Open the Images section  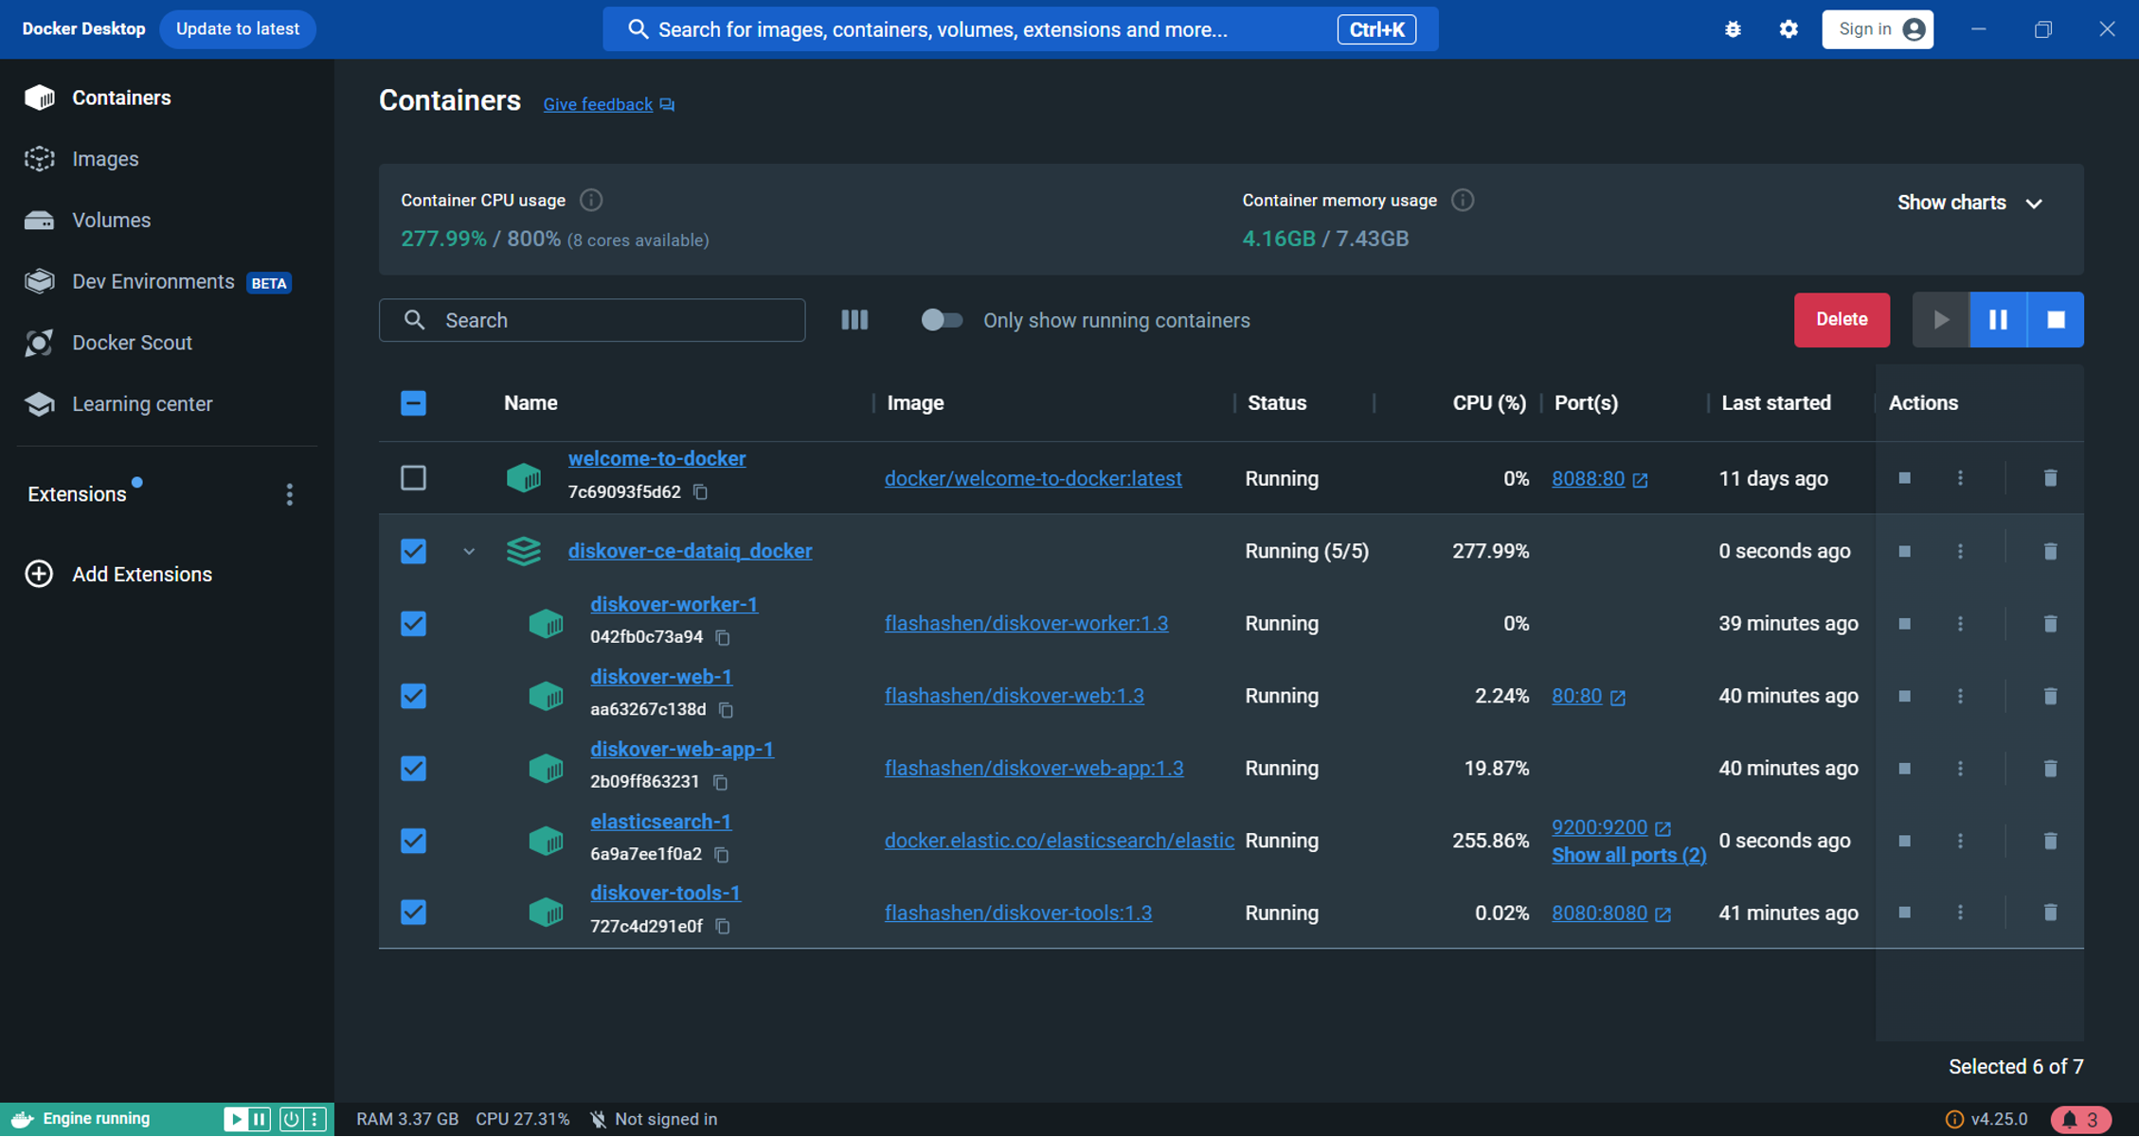(104, 158)
